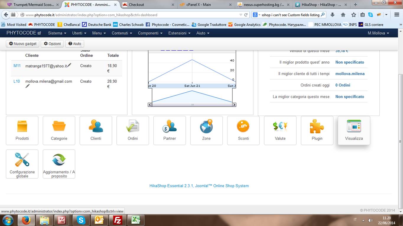Switch to the nexus.superhosting.bg tab
403x226 pixels.
(x=263, y=4)
